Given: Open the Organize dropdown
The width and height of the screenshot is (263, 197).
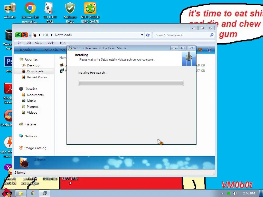Looking at the screenshot, I should pos(27,50).
